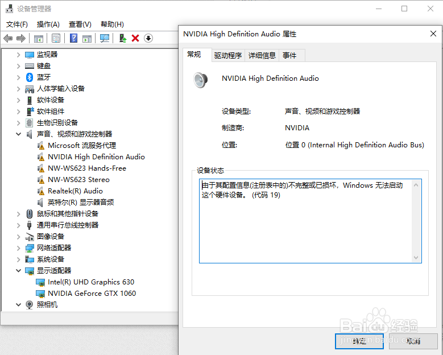443x355 pixels.
Task: Click the 生物识别设备 fingerprint icon
Action: point(30,123)
